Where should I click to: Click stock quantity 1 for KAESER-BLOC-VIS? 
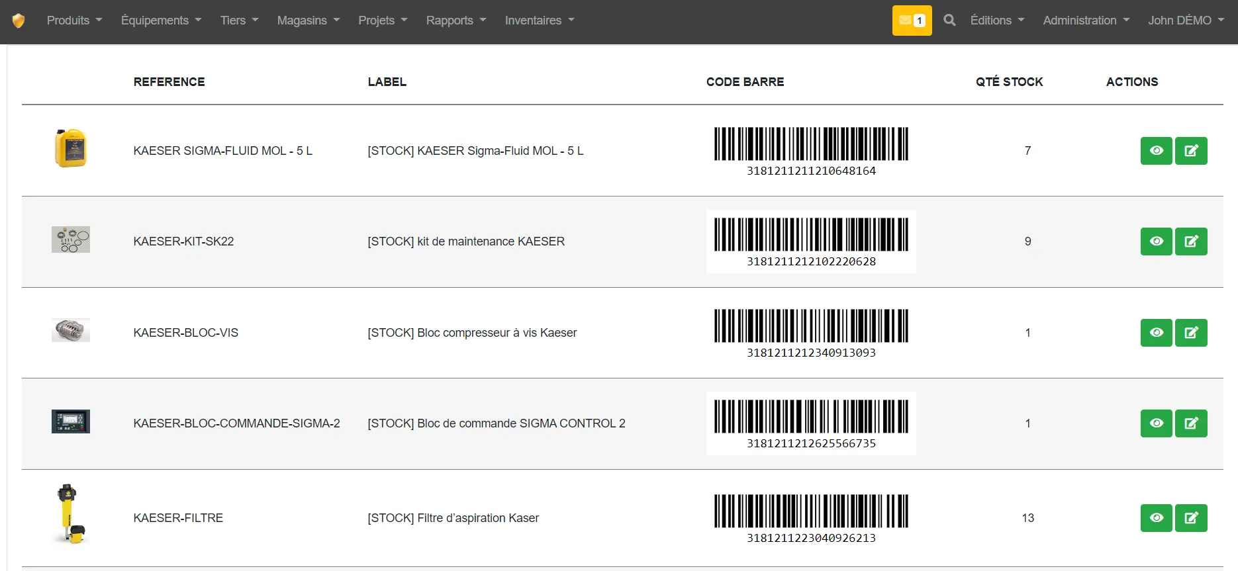pos(1027,333)
